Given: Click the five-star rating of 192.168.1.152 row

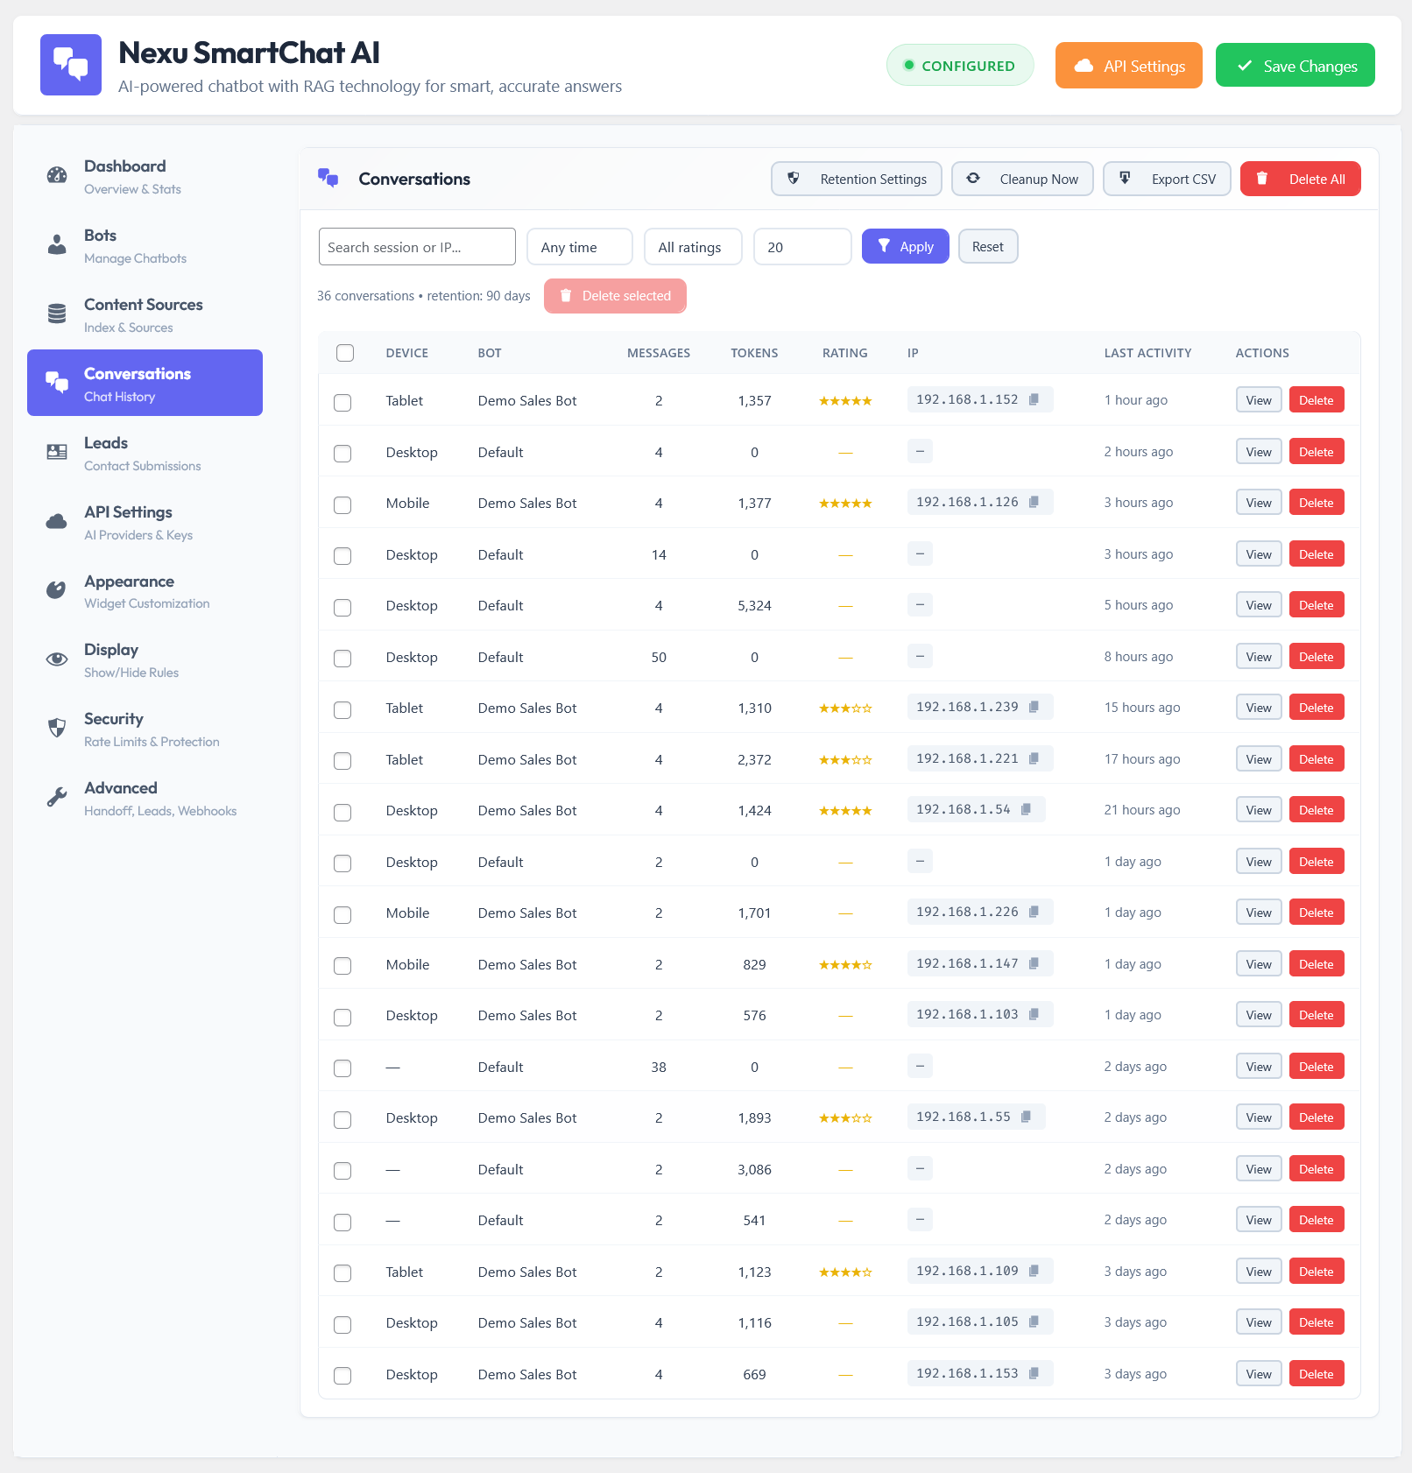Looking at the screenshot, I should pos(845,401).
